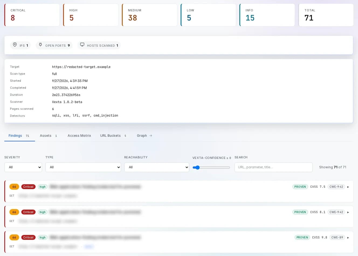This screenshot has width=358, height=256.
Task: Open the Access Matrix tab
Action: [x=79, y=136]
